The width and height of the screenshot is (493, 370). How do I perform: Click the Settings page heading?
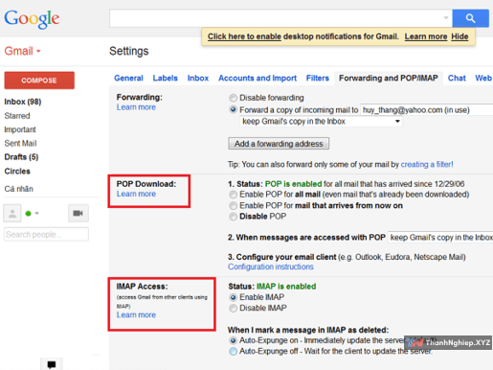(x=129, y=51)
